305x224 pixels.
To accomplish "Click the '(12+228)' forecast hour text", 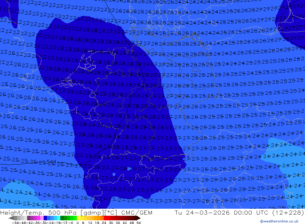I will 288,212.
